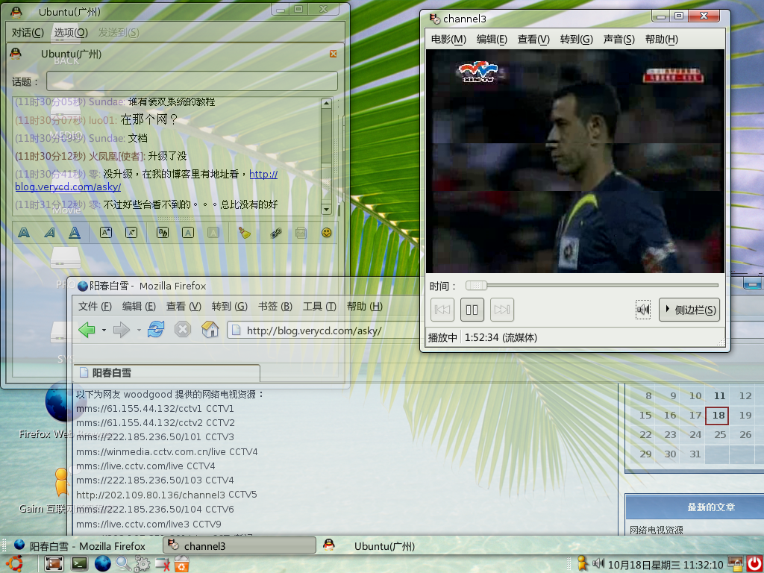Go to Firefox home page
The height and width of the screenshot is (573, 764).
point(210,330)
